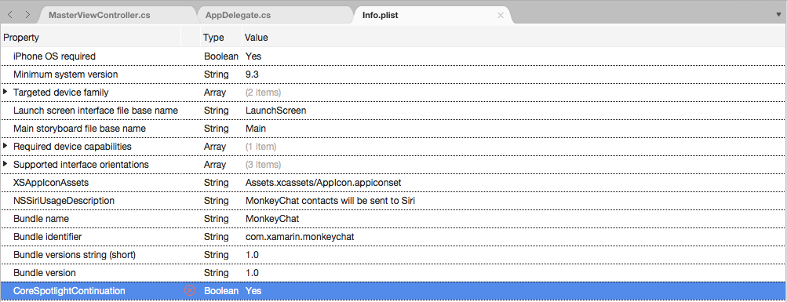Screen dimensions: 787x302
Task: Sort by the Property column header
Action: pos(21,38)
